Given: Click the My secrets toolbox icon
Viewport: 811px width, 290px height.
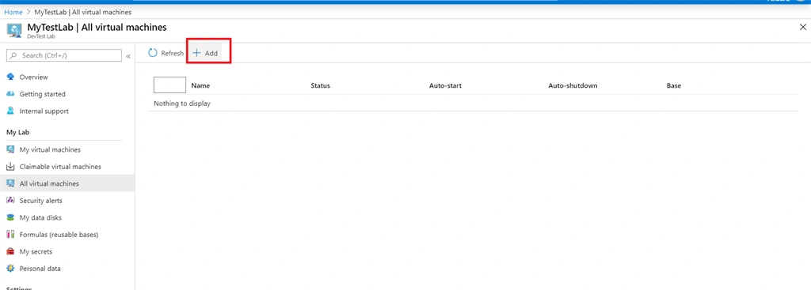Looking at the screenshot, I should coord(10,251).
